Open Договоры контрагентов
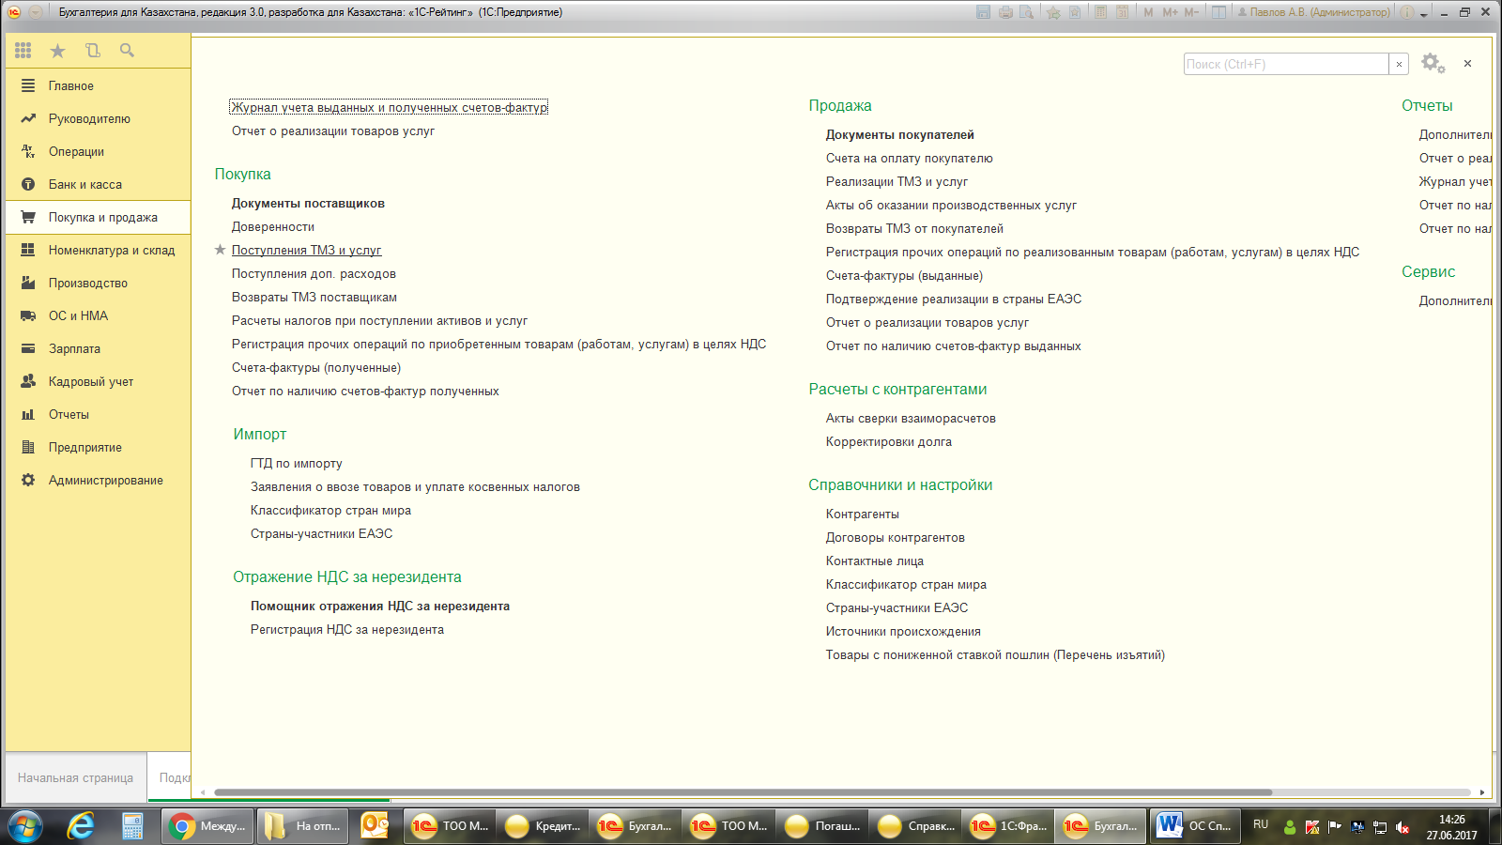This screenshot has height=845, width=1502. coord(896,537)
